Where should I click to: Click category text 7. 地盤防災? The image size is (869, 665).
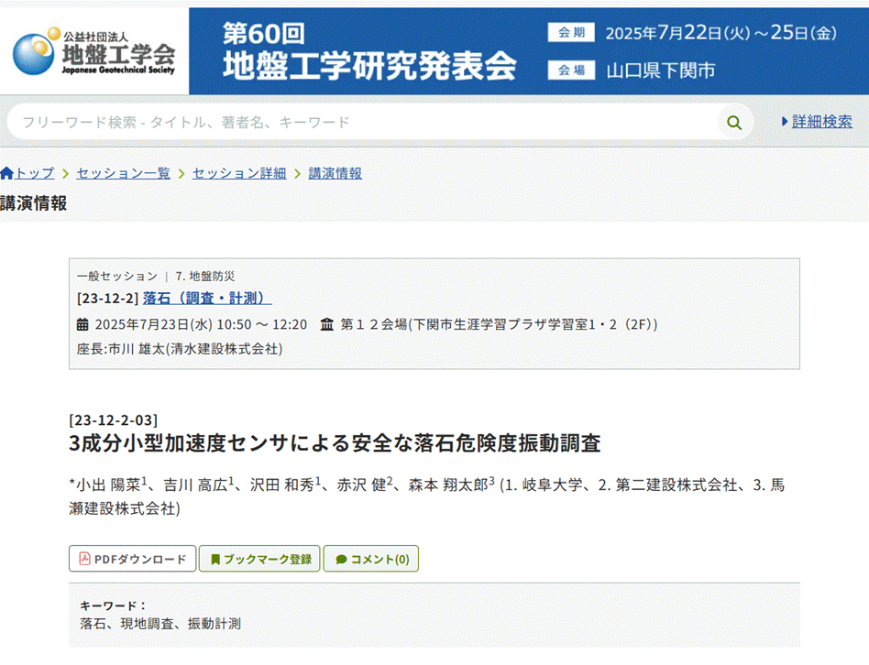point(205,277)
